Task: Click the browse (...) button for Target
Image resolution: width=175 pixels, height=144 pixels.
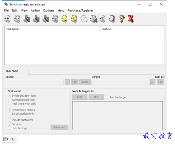Action: (x=153, y=82)
